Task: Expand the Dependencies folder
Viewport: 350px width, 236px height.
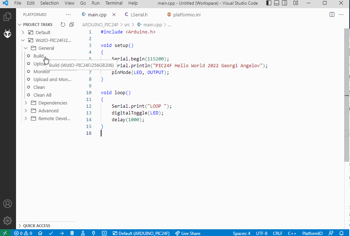Action: pos(26,103)
